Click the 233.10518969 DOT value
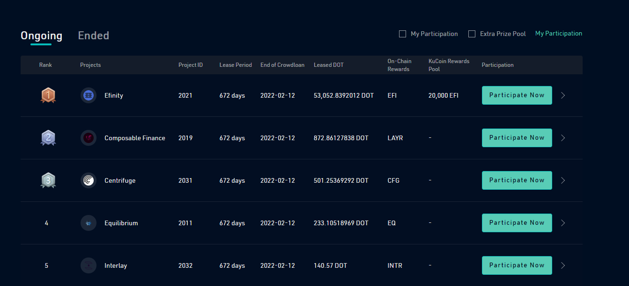This screenshot has width=629, height=286. point(341,223)
